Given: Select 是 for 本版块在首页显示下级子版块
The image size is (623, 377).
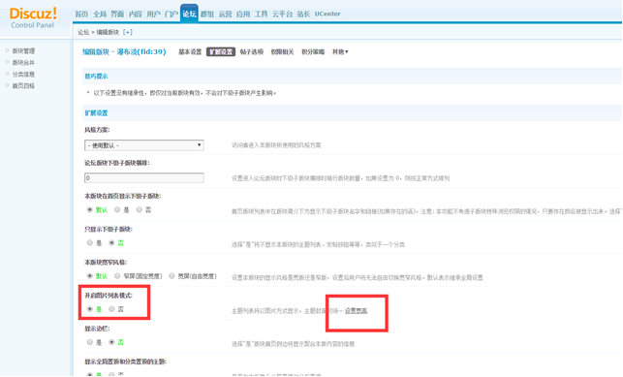Looking at the screenshot, I should pyautogui.click(x=117, y=209).
